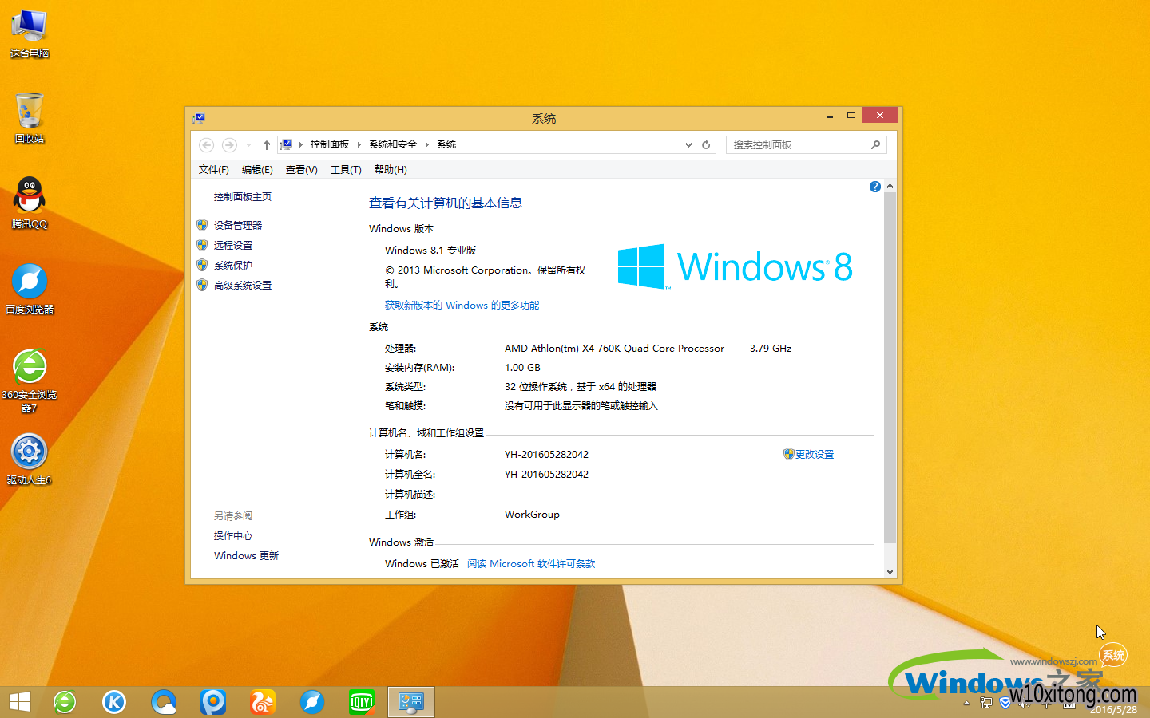Click the control panel icon in address bar
The width and height of the screenshot is (1150, 718).
(x=287, y=144)
